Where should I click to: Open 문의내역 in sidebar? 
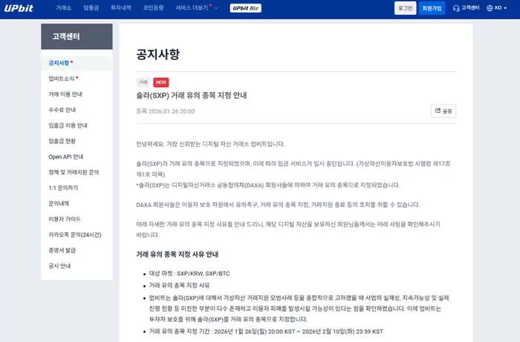(59, 203)
